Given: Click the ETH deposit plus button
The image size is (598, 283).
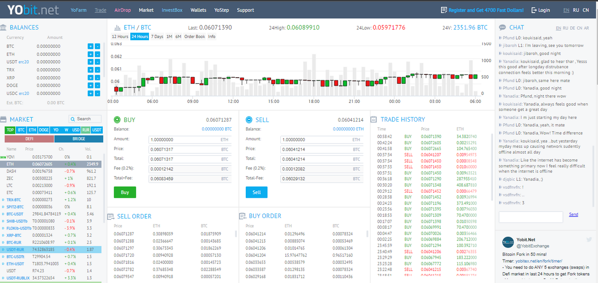Looking at the screenshot, I should pyautogui.click(x=90, y=54).
